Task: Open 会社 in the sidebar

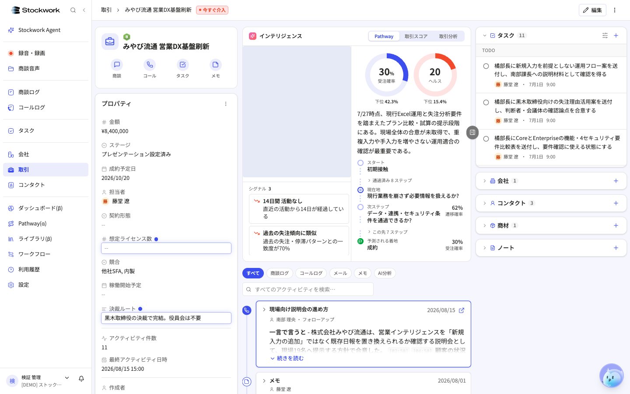Action: [x=45, y=154]
